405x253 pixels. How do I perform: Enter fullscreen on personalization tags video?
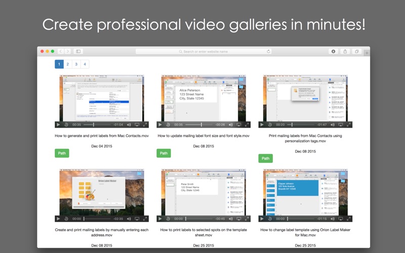(348, 124)
